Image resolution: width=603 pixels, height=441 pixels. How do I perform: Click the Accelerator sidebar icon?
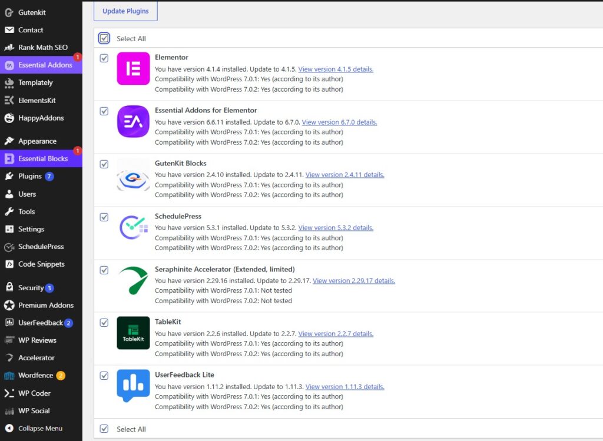(9, 358)
